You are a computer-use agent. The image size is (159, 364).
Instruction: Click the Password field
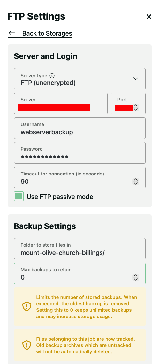point(80,153)
